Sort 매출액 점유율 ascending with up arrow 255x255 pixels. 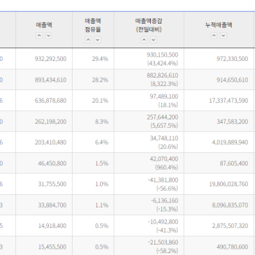click(x=88, y=40)
